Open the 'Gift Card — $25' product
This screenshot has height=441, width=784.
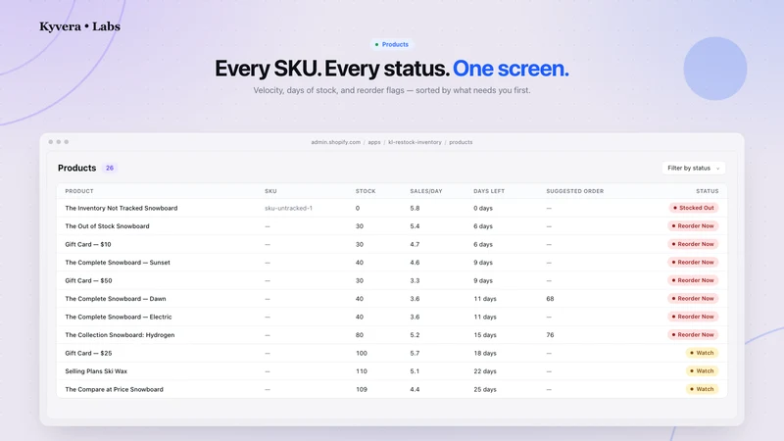click(88, 353)
